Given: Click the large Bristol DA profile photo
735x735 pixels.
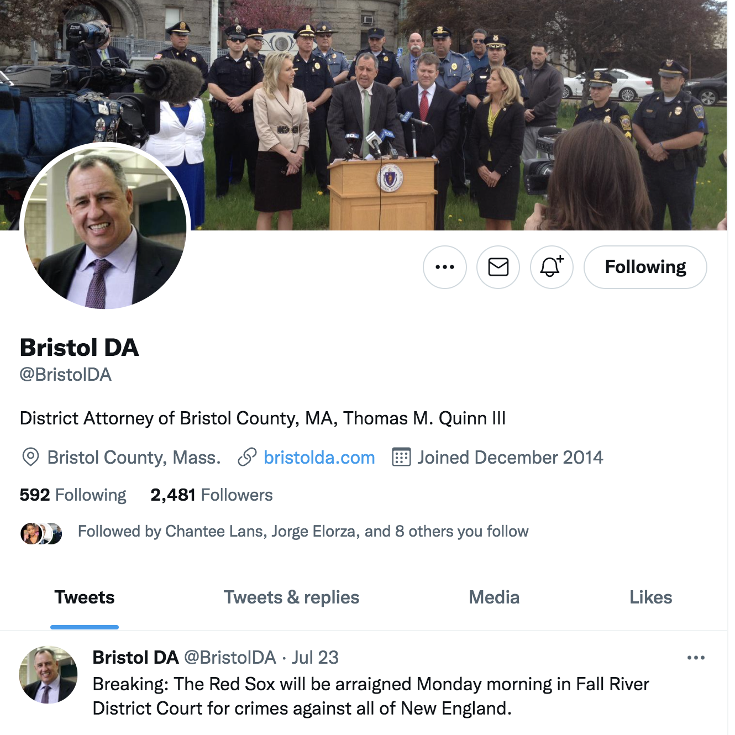Looking at the screenshot, I should pos(106,228).
